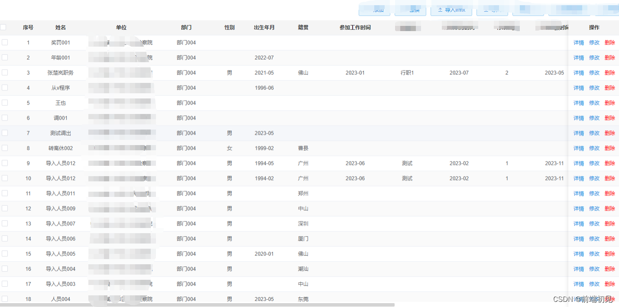Open 详情 for 奖罚001

coord(579,43)
